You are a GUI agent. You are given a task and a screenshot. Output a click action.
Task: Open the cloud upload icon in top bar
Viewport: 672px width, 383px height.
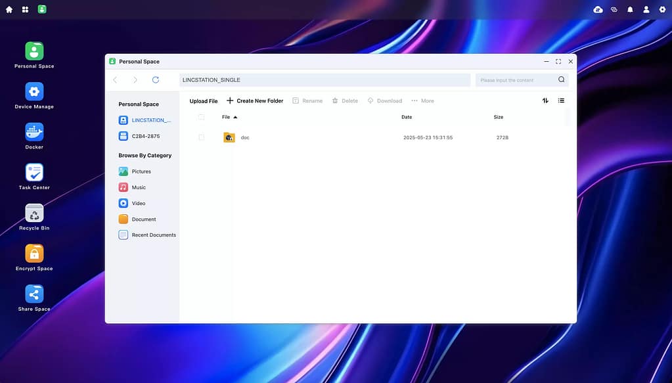point(598,9)
